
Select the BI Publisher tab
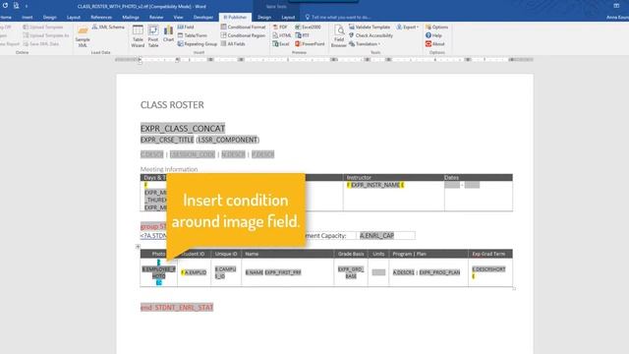click(235, 18)
